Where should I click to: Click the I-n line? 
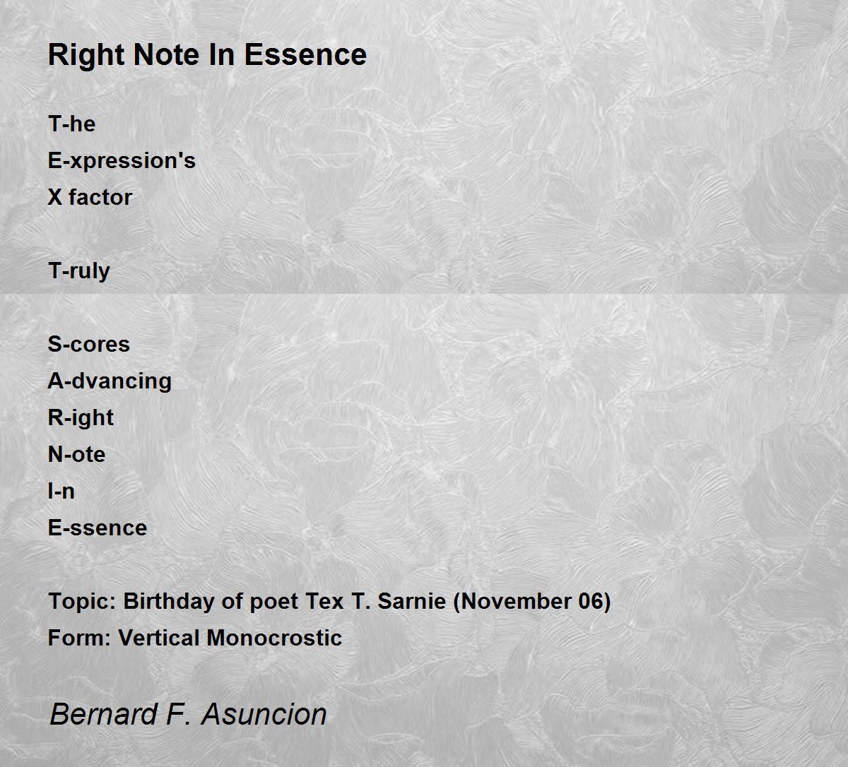[x=61, y=491]
